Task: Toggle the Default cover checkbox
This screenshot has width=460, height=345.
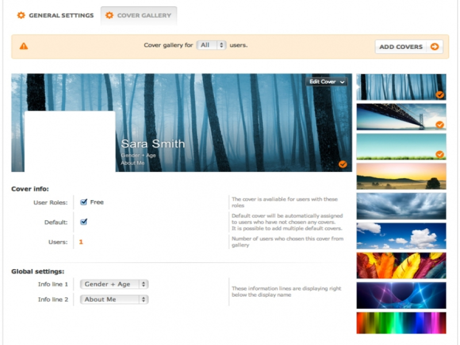Action: click(84, 222)
